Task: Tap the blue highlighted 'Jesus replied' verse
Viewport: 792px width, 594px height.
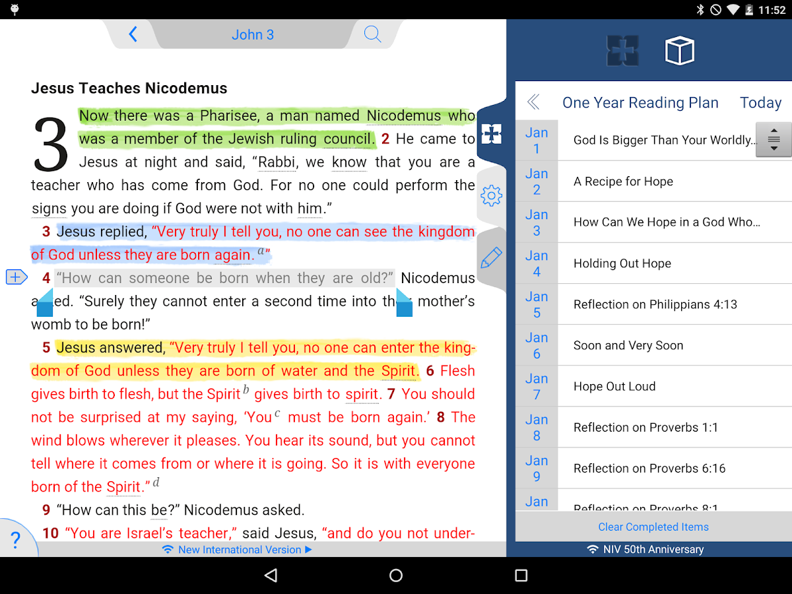Action: pos(253,243)
